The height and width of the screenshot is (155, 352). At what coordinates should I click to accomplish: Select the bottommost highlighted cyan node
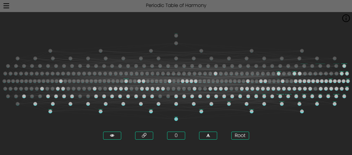[x=176, y=119]
